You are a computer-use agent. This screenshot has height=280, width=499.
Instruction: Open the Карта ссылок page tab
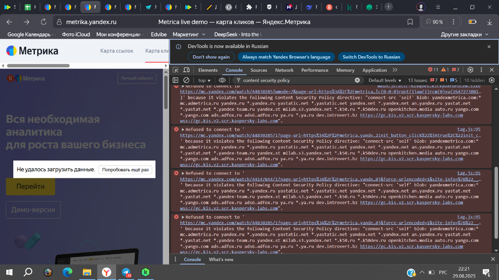117,51
